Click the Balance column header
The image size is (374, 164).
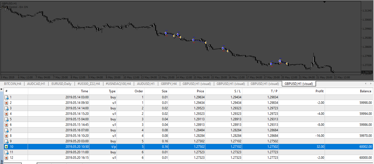(349, 91)
